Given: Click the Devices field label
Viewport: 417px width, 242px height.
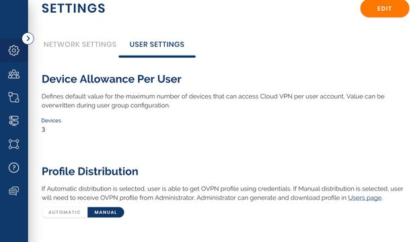Looking at the screenshot, I should 51,121.
